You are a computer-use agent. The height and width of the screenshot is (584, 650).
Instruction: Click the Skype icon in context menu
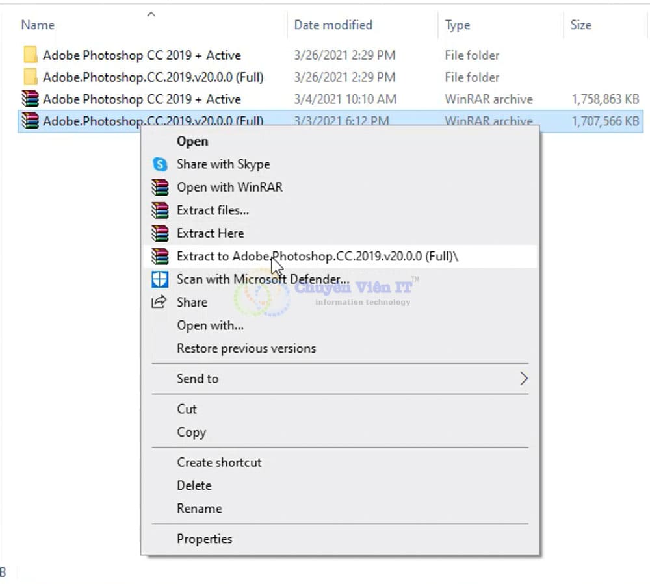click(159, 164)
